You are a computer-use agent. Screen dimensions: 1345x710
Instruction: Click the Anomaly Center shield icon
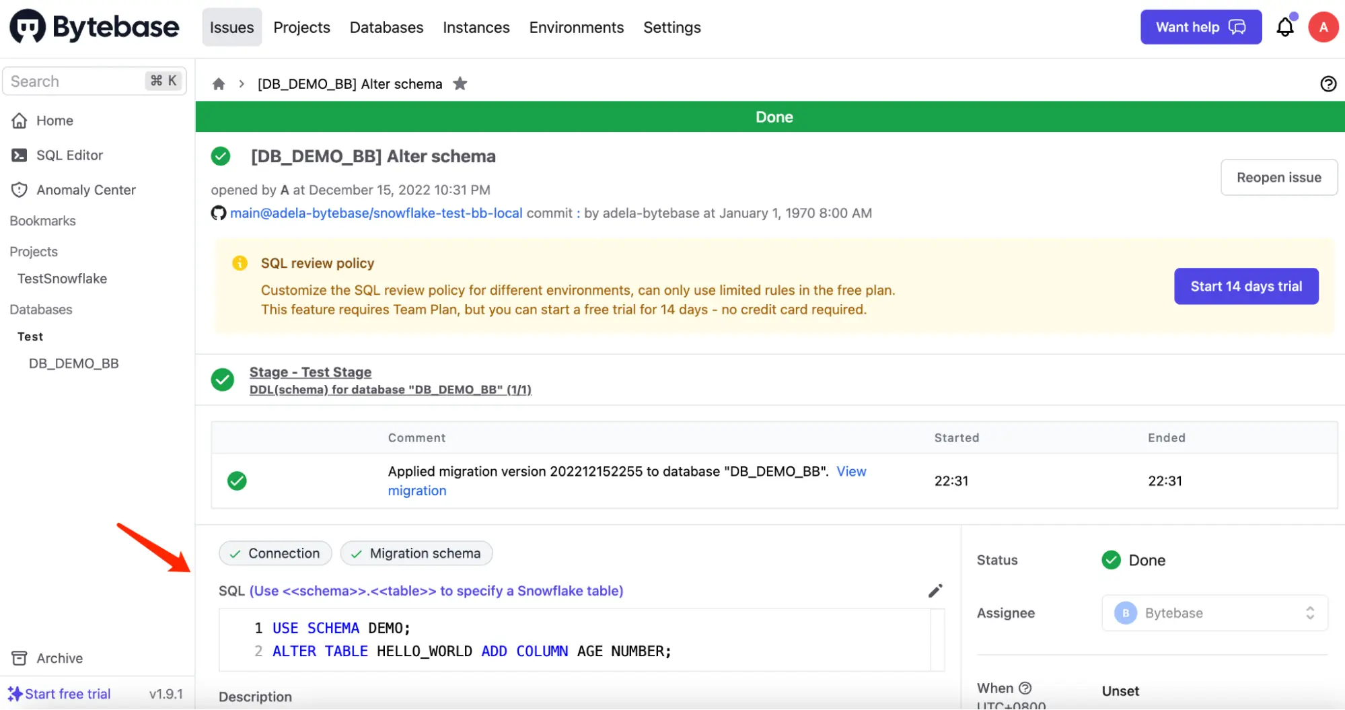click(20, 190)
